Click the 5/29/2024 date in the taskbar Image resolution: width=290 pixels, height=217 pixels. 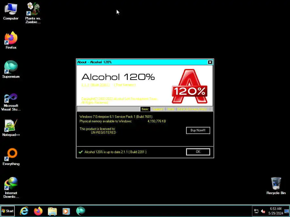pyautogui.click(x=276, y=213)
